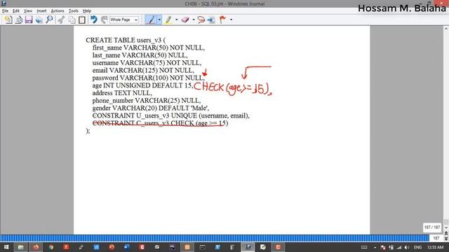Expand the Pen style dropdown arrow
The height and width of the screenshot is (252, 449).
coord(159,20)
